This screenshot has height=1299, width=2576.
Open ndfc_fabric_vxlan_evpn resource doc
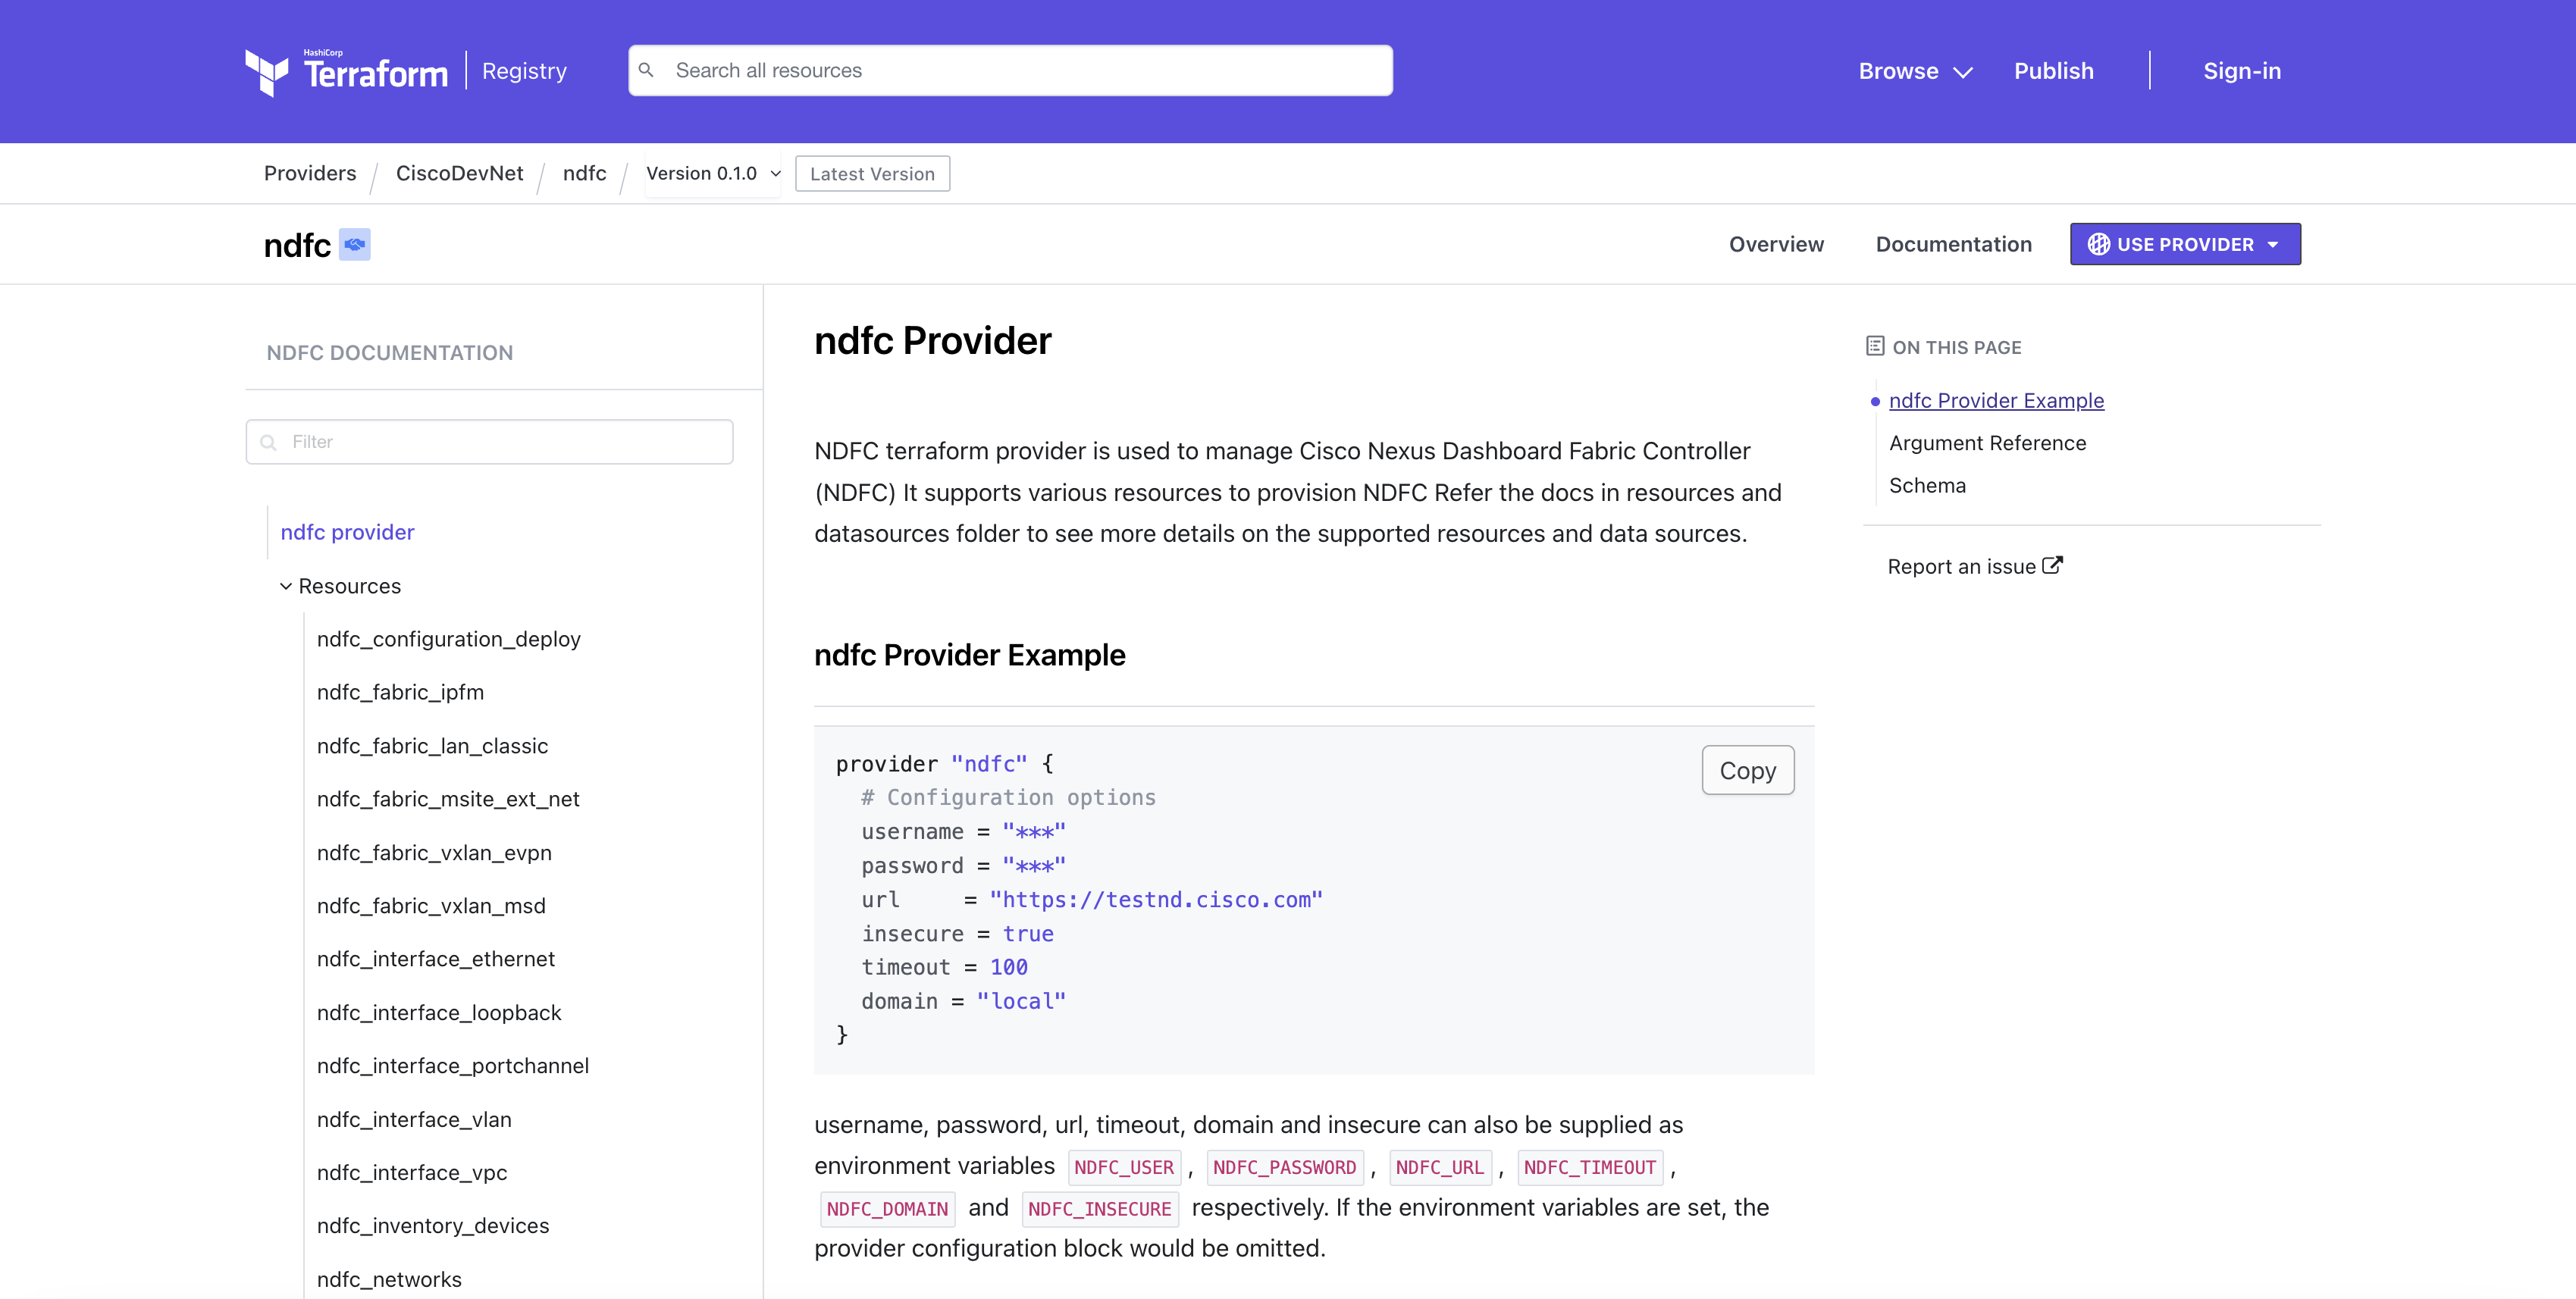click(434, 853)
